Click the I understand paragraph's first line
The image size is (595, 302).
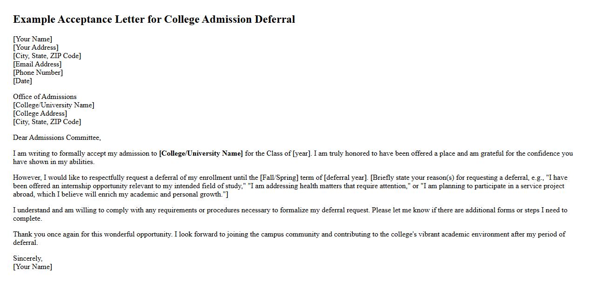click(186, 210)
